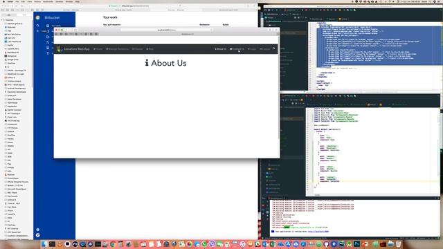Click the folder icon in Bitbucket navigation
Screen dimensions: 443x249
click(48, 37)
